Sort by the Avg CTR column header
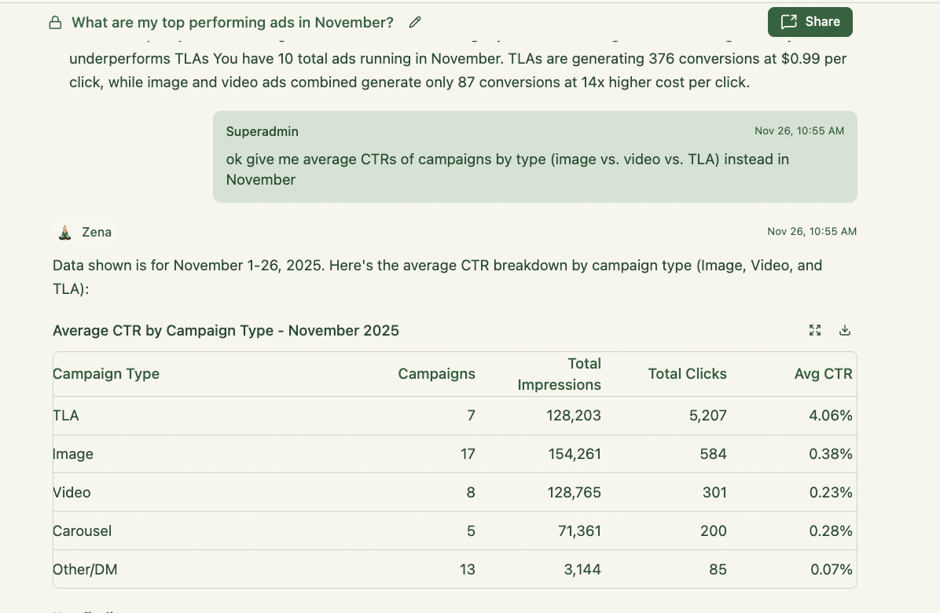940x613 pixels. (823, 373)
